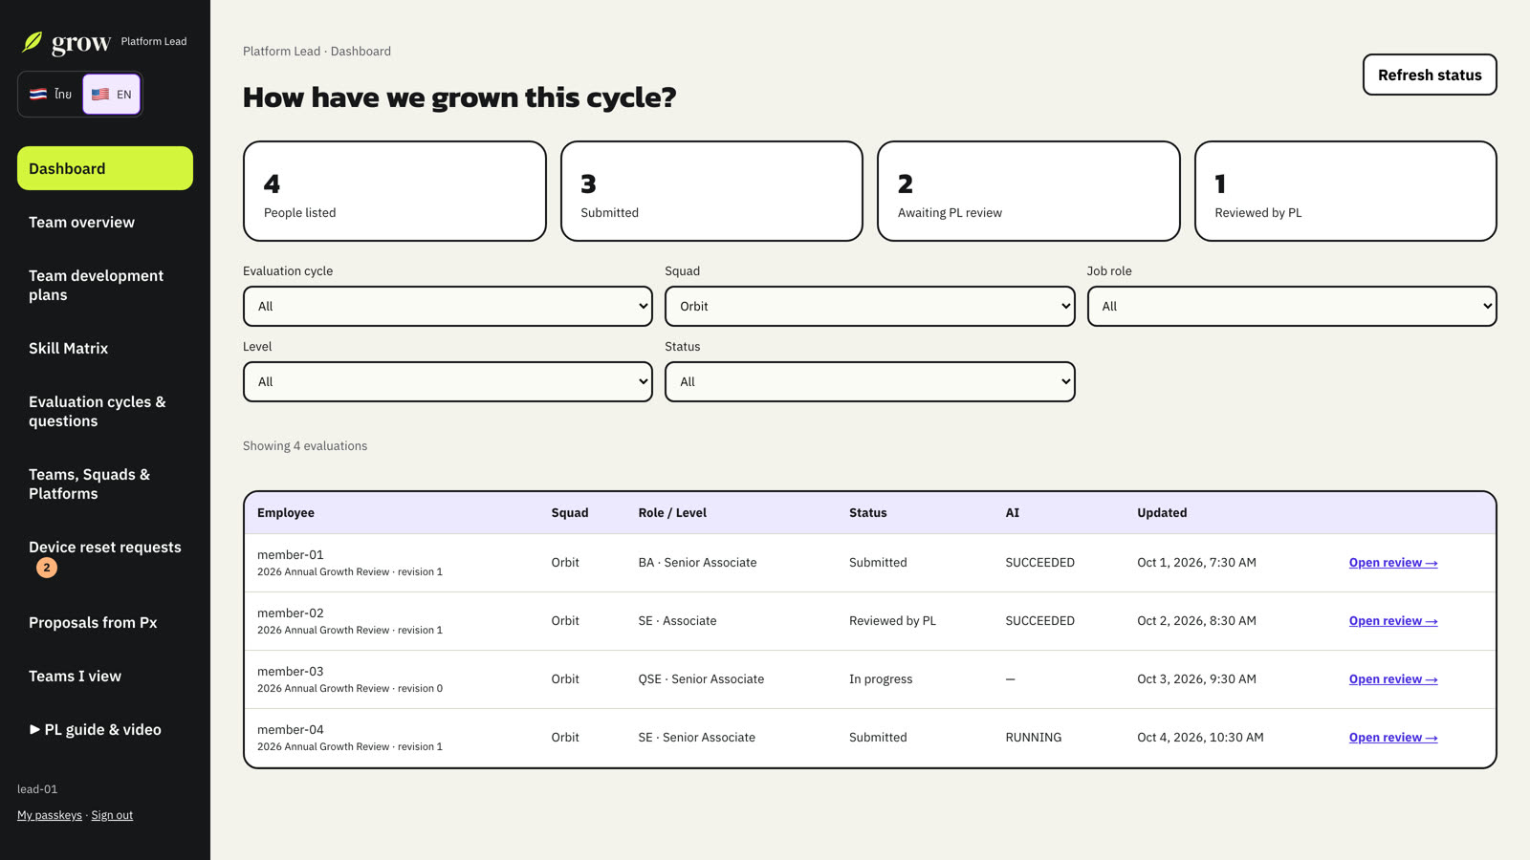
Task: Click 'QSE · Senior Associate' role cell
Action: 701,679
